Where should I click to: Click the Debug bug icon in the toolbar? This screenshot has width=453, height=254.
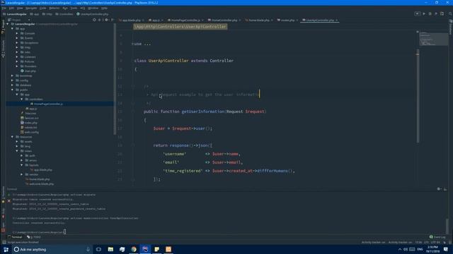coord(430,13)
